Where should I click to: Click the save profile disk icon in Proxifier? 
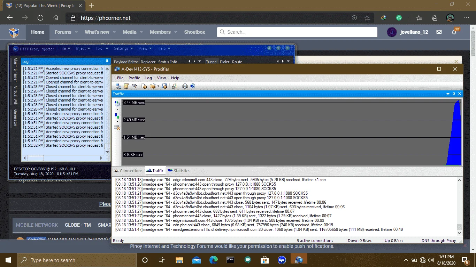click(164, 86)
